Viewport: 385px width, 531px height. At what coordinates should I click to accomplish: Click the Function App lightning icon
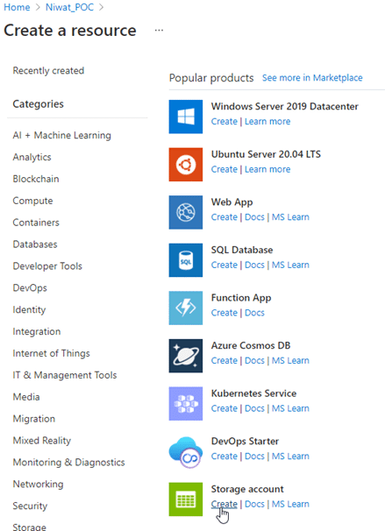[x=186, y=308]
